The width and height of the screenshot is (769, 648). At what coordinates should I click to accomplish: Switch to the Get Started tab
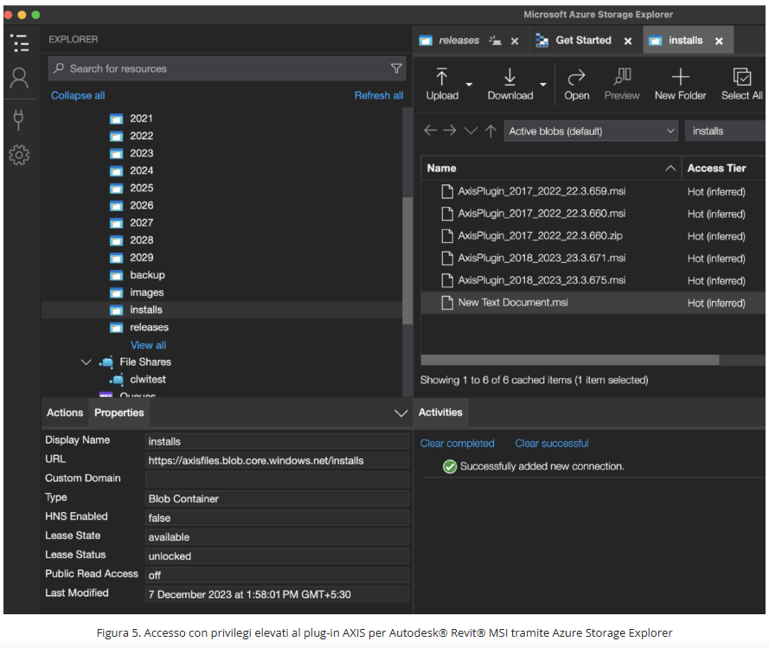coord(582,41)
